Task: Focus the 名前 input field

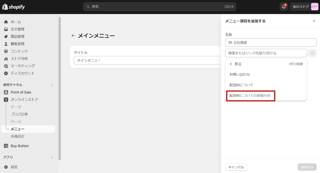Action: point(271,43)
